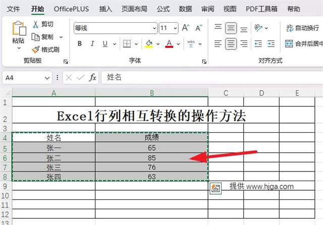323x225 pixels.
Task: Open the font size dropdown
Action: pyautogui.click(x=175, y=28)
